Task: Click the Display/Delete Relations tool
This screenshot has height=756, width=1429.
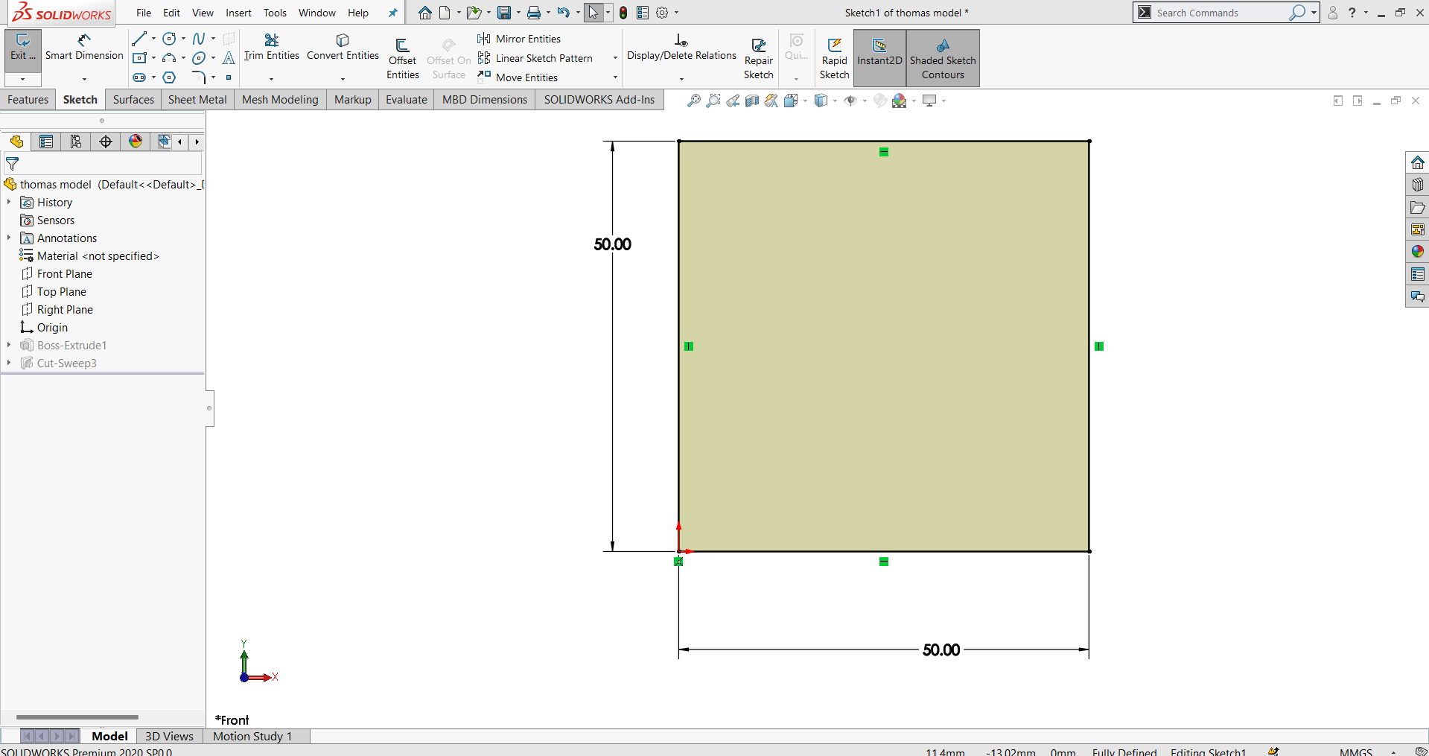Action: [x=681, y=48]
